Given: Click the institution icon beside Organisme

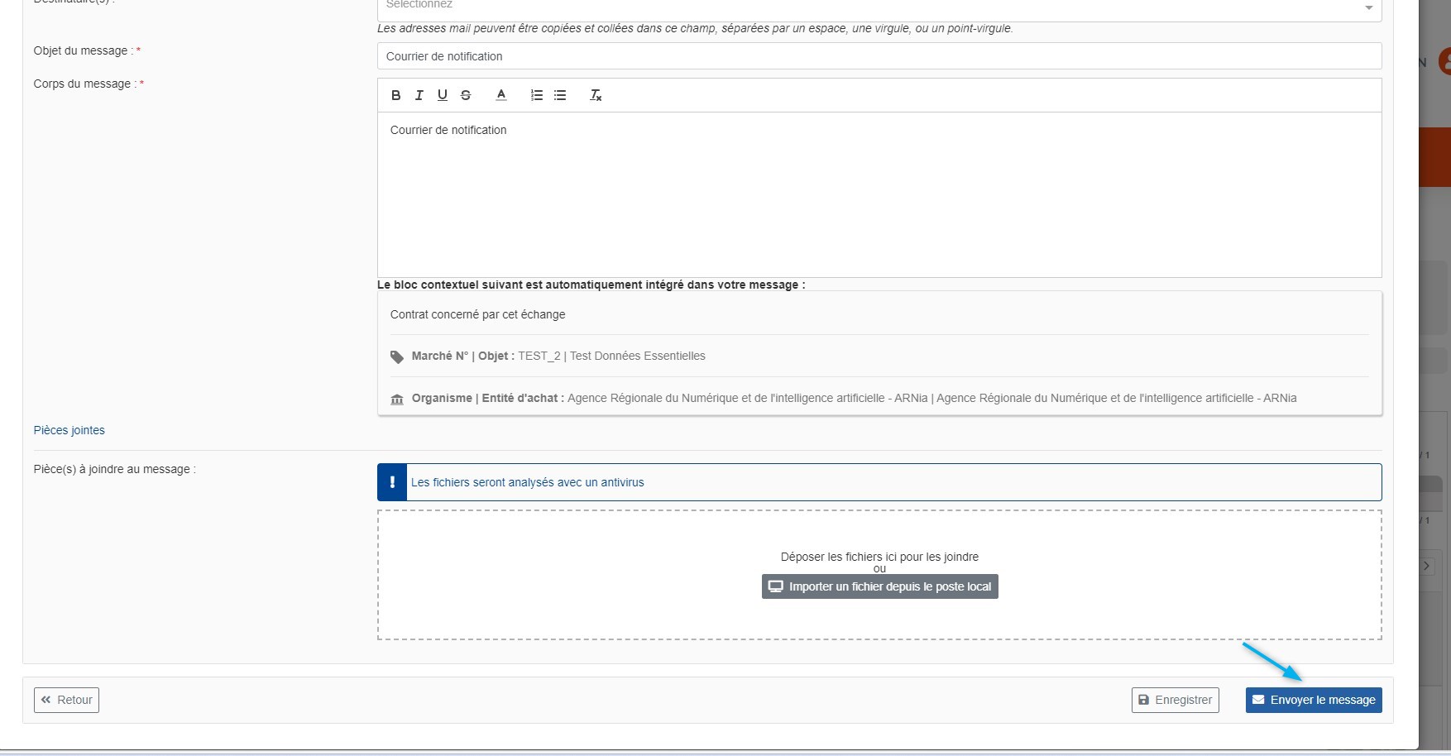Looking at the screenshot, I should 397,399.
